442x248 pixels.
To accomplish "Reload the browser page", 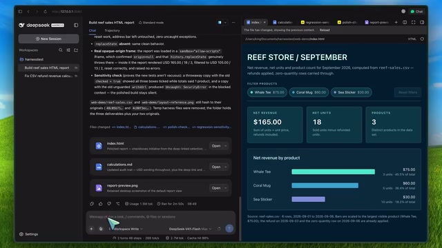I will (45, 12).
